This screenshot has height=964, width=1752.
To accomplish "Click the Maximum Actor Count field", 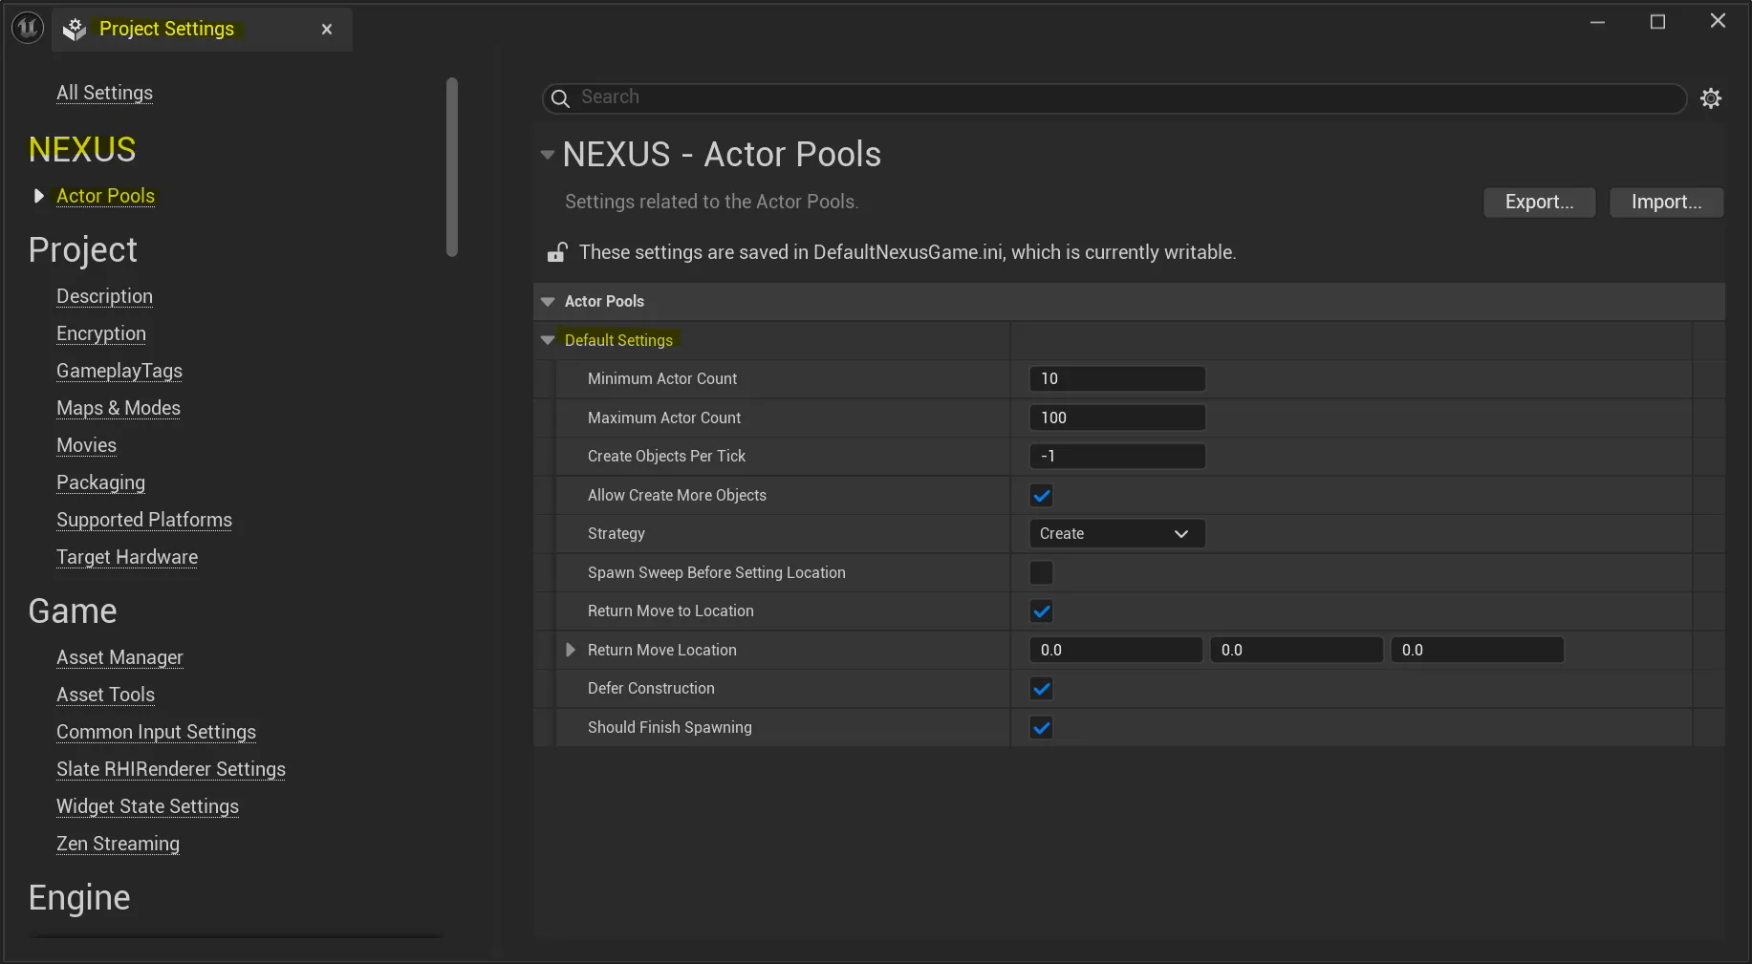I will point(1116,418).
